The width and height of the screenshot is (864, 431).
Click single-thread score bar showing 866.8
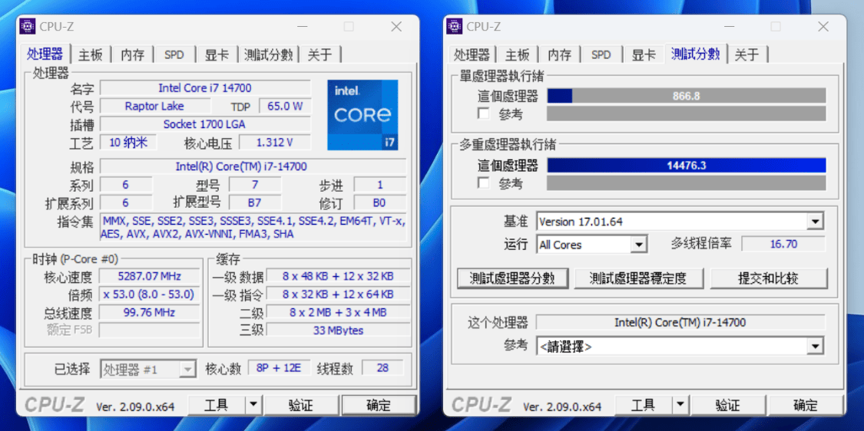(686, 96)
